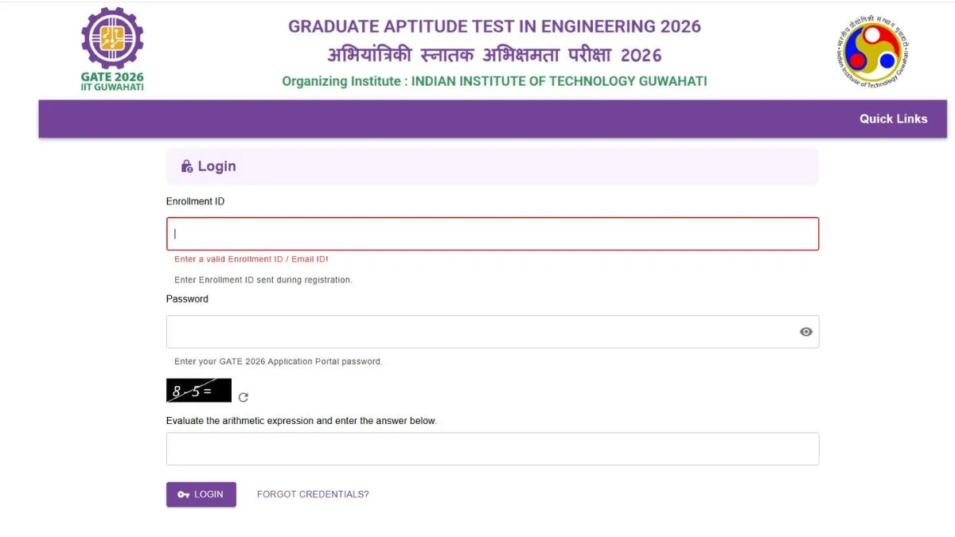Click the lock icon beside Login heading

[x=187, y=166]
